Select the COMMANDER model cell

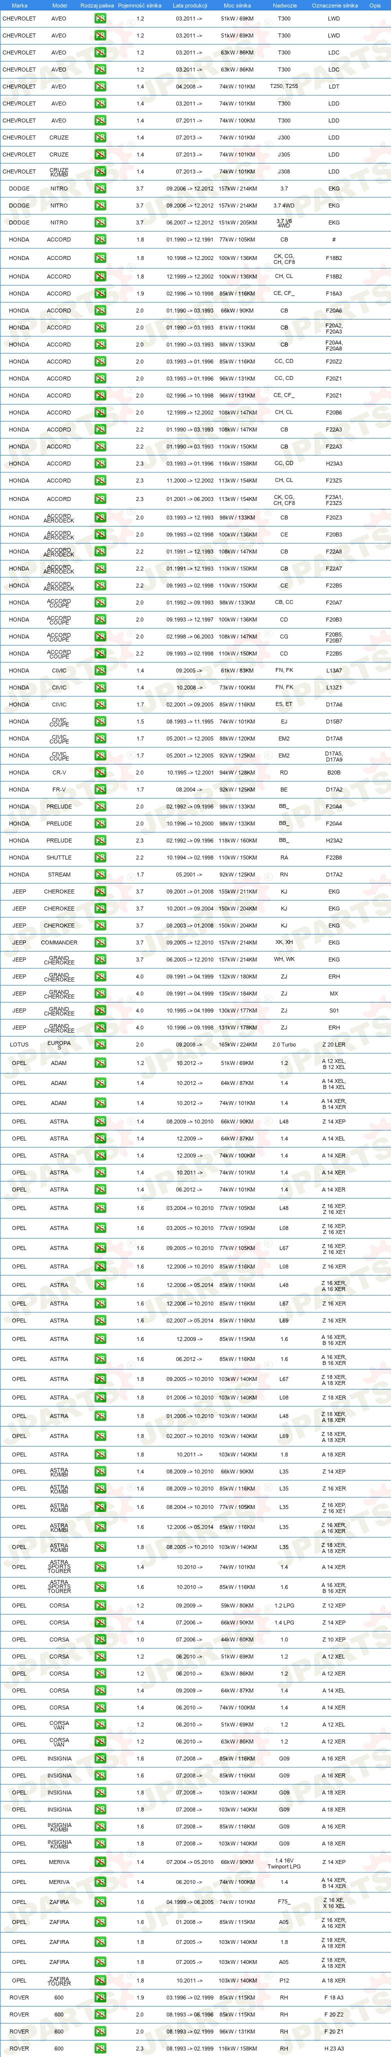[59, 943]
